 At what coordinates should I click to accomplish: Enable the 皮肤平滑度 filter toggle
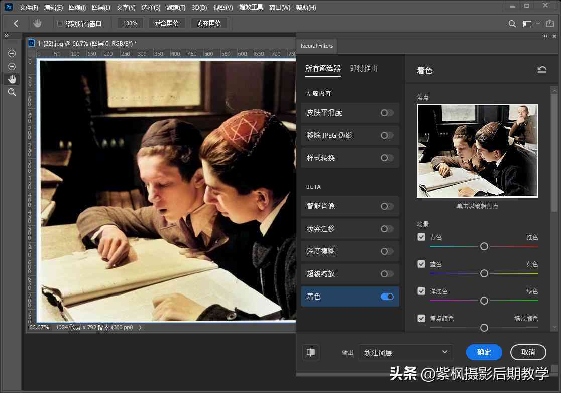coord(387,113)
